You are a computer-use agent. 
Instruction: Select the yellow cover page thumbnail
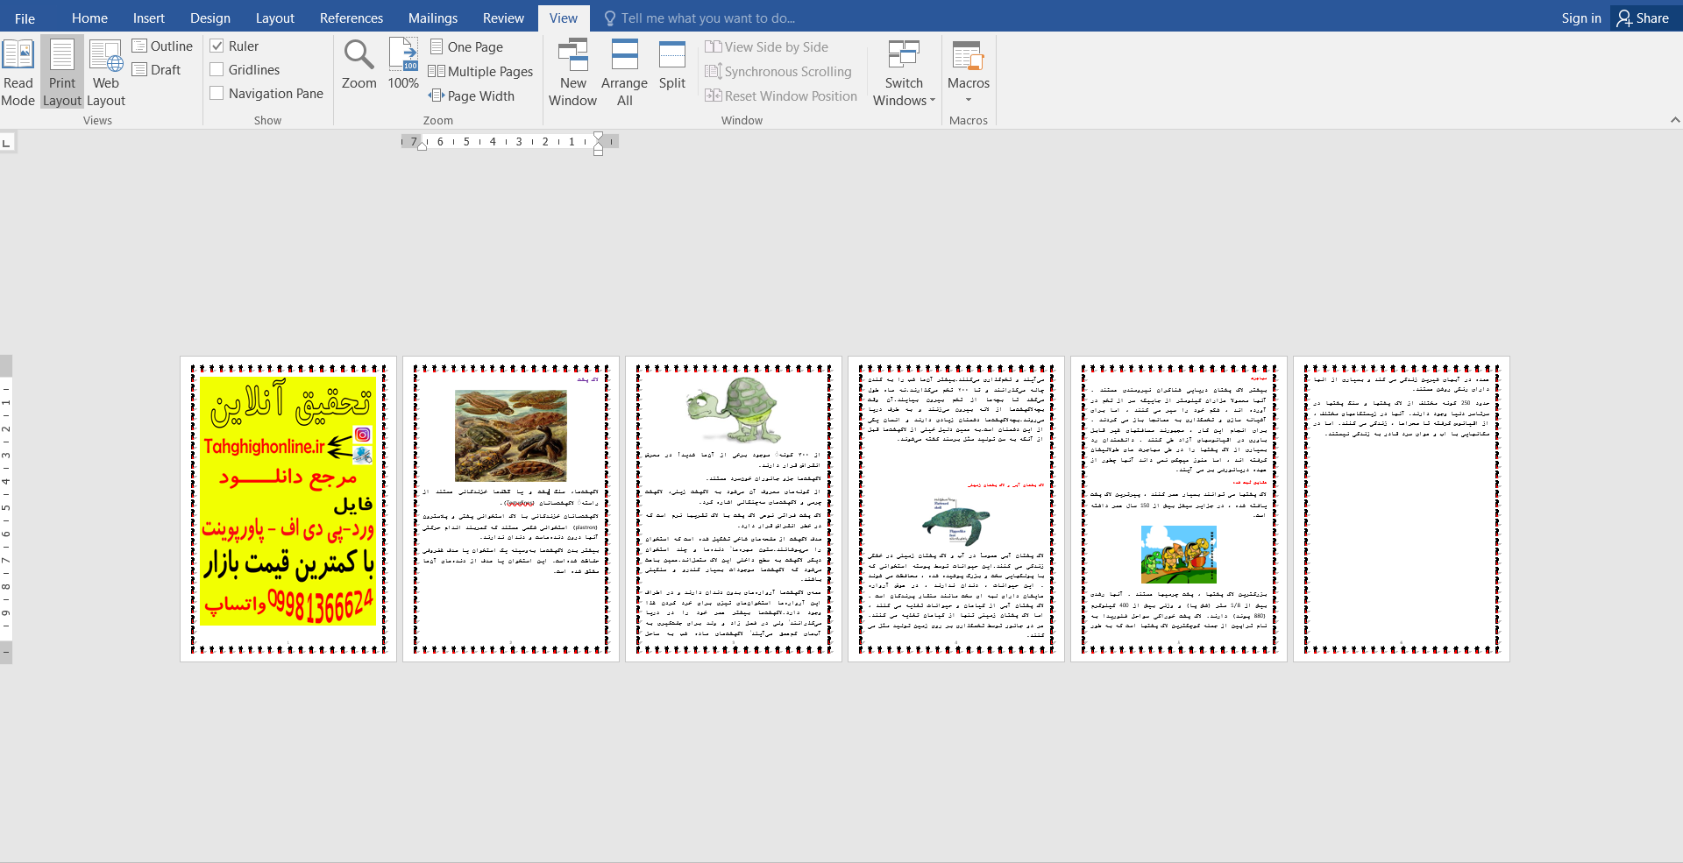(x=288, y=508)
